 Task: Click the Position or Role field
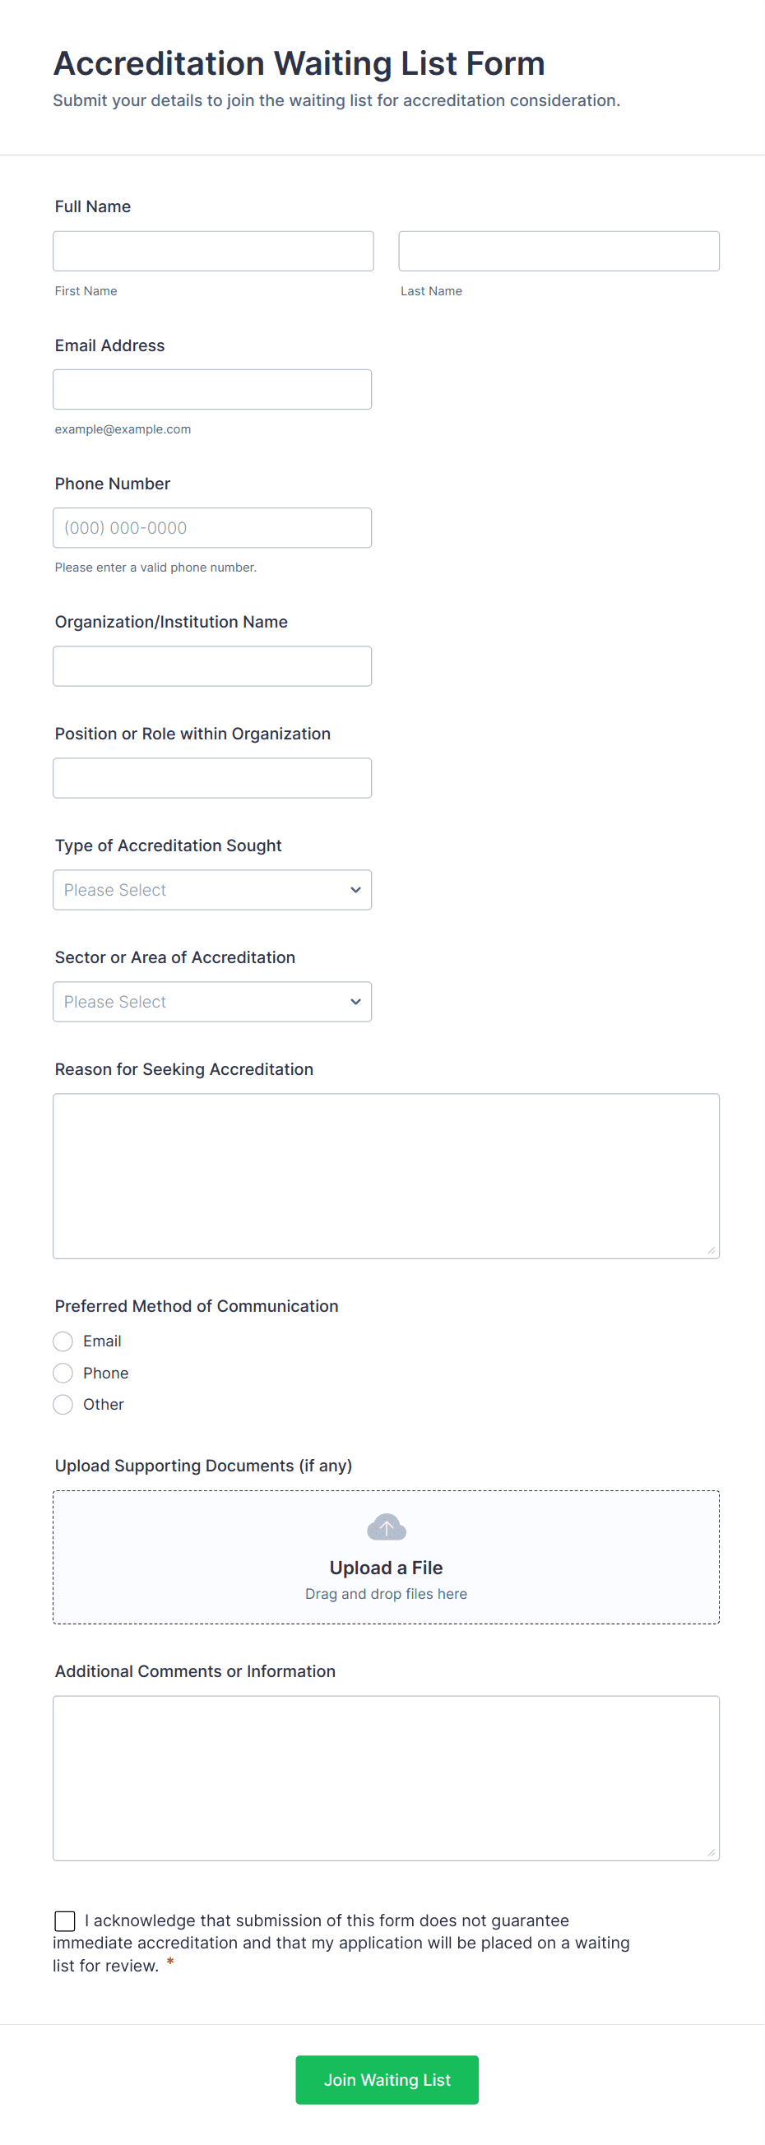(x=212, y=778)
